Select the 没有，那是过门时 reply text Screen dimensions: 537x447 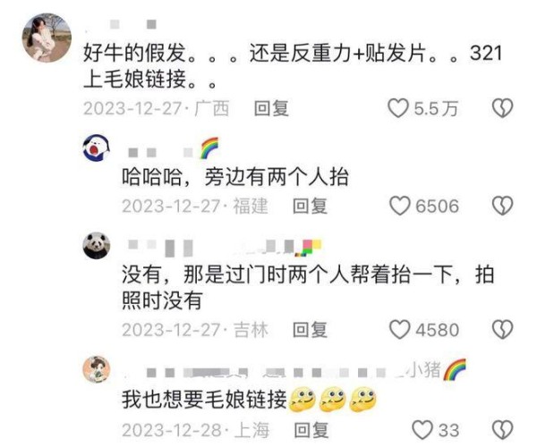(x=308, y=287)
